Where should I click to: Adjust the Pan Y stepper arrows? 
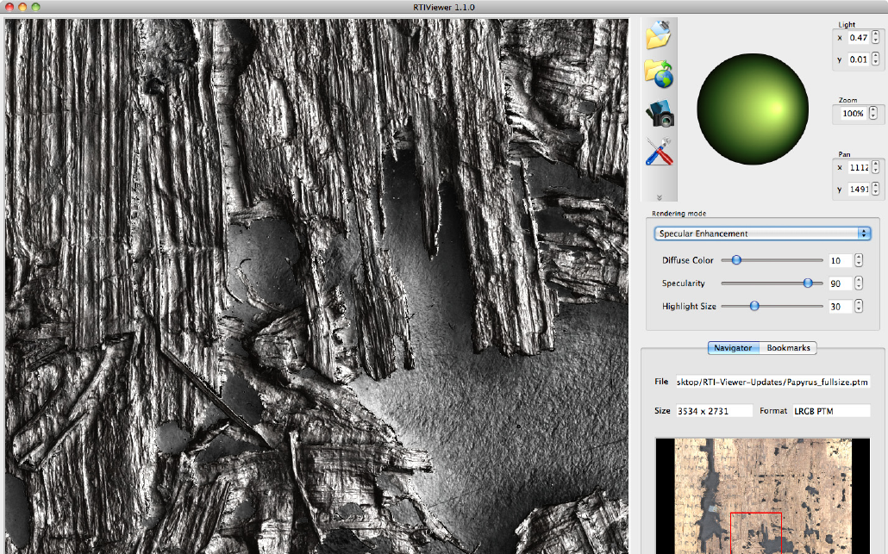(876, 189)
